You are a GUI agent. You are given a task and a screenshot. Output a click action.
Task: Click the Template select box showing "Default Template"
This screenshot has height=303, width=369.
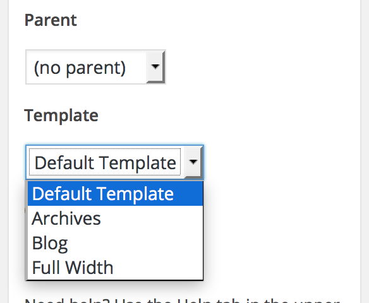[114, 162]
